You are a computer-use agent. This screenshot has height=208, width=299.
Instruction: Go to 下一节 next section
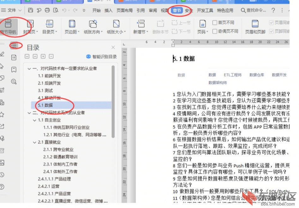181,31
